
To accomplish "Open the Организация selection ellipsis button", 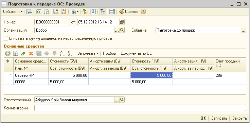I will point(117,30).
